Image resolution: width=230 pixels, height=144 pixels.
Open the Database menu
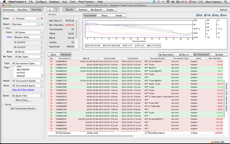point(54,2)
